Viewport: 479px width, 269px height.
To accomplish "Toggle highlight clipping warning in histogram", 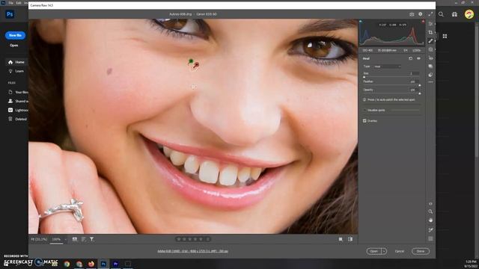I will click(x=423, y=22).
